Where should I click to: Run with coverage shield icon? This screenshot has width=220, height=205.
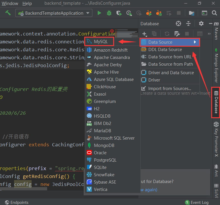coord(119,13)
